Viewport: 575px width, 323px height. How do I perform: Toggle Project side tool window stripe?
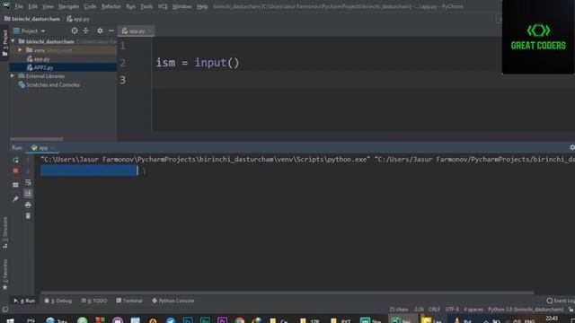tap(4, 43)
